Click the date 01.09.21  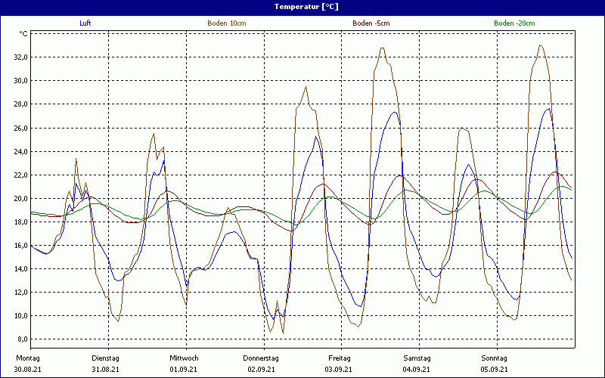(x=184, y=370)
